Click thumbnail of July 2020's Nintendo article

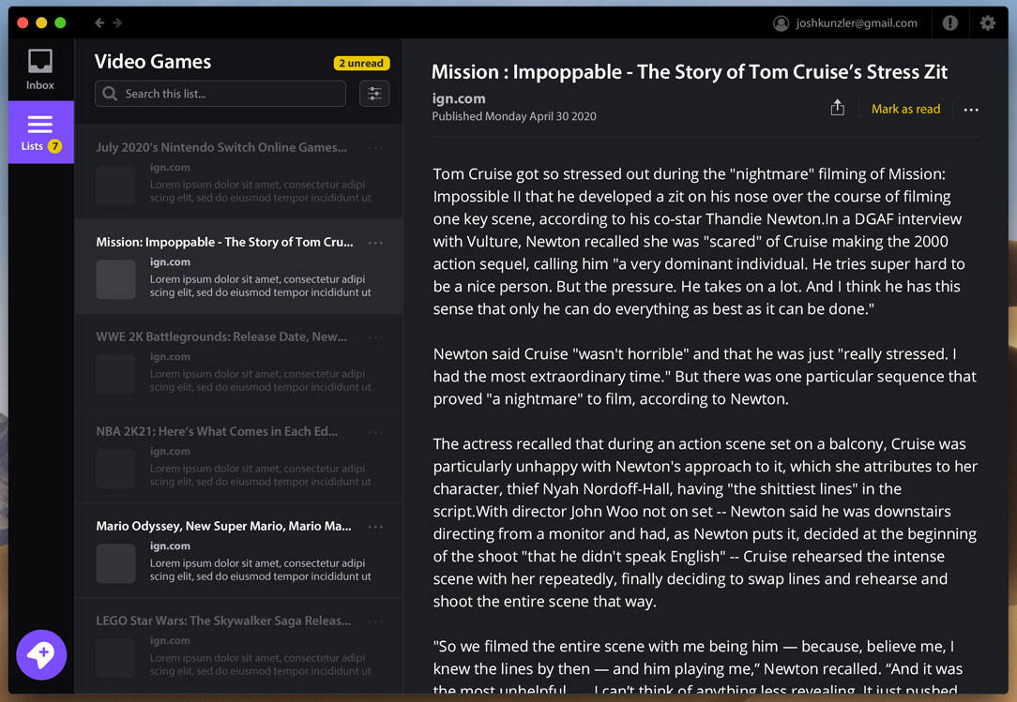tap(116, 185)
